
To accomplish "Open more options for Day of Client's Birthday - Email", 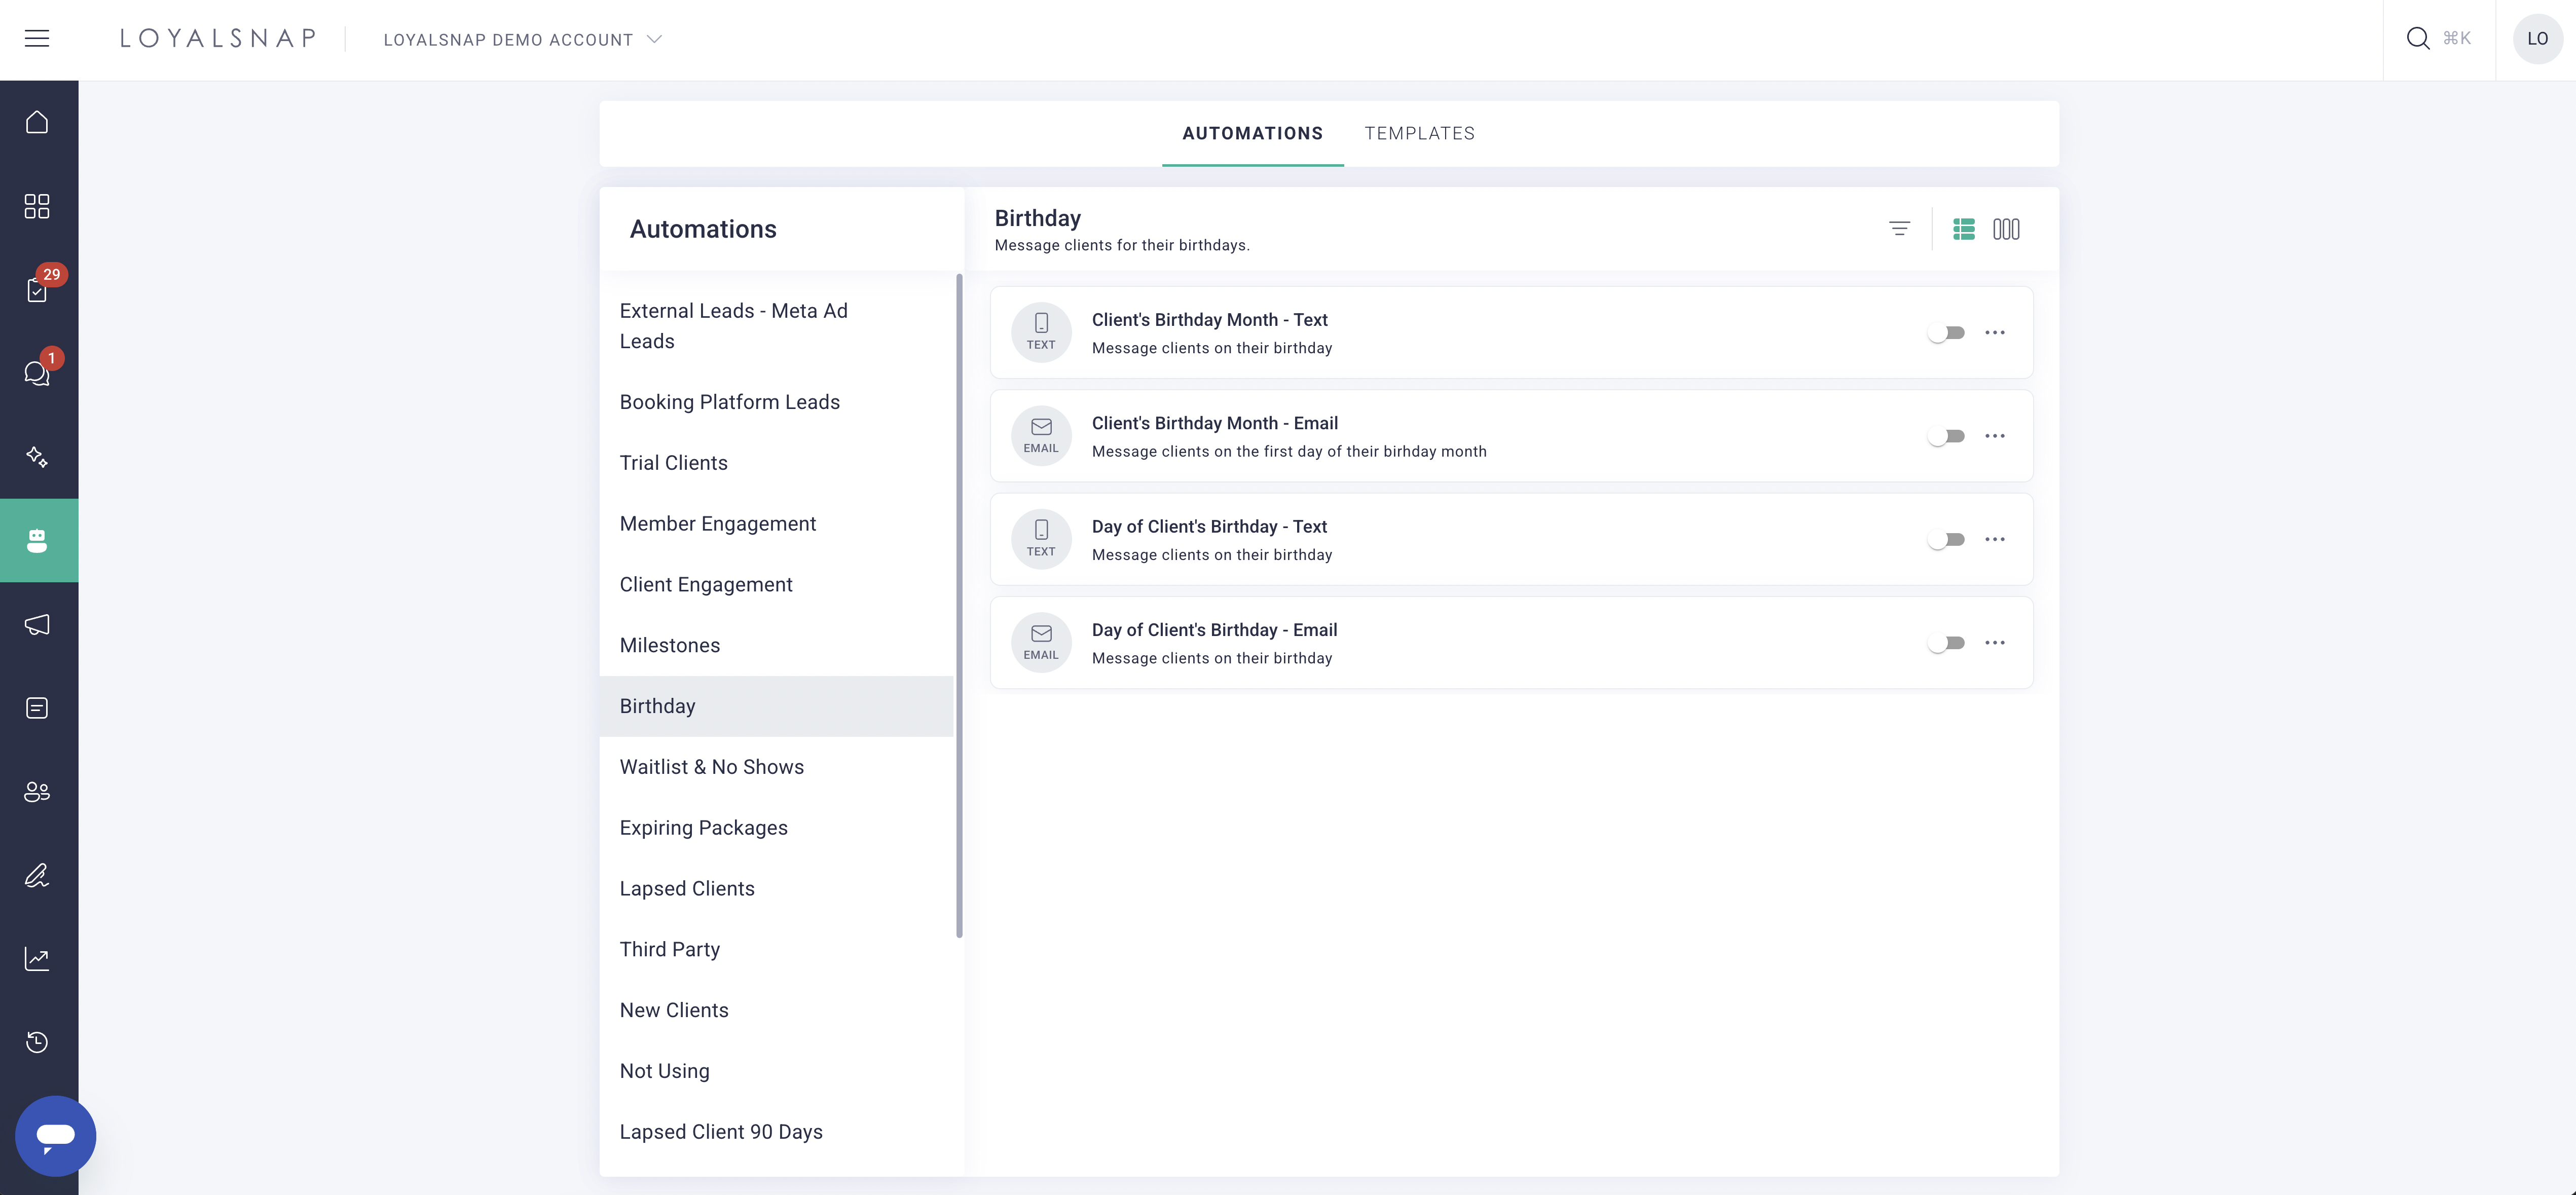I will pyautogui.click(x=1995, y=643).
